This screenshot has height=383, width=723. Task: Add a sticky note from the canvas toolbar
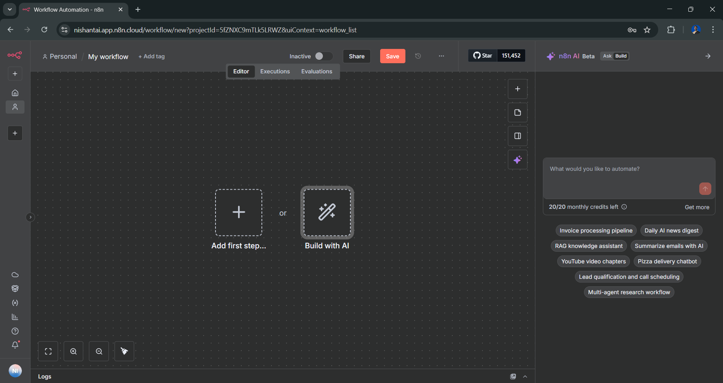pos(518,112)
